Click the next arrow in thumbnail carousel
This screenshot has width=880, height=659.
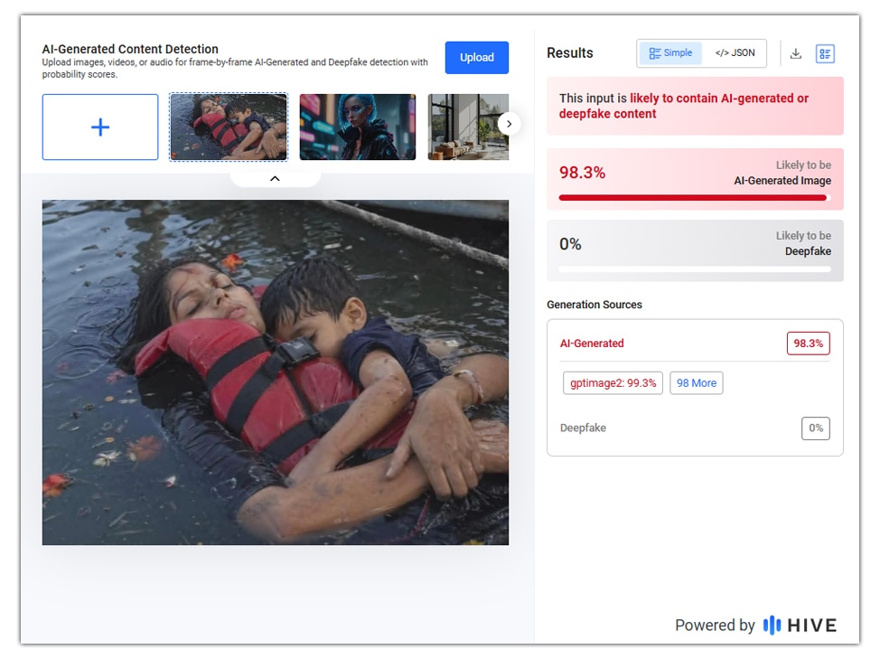[509, 124]
